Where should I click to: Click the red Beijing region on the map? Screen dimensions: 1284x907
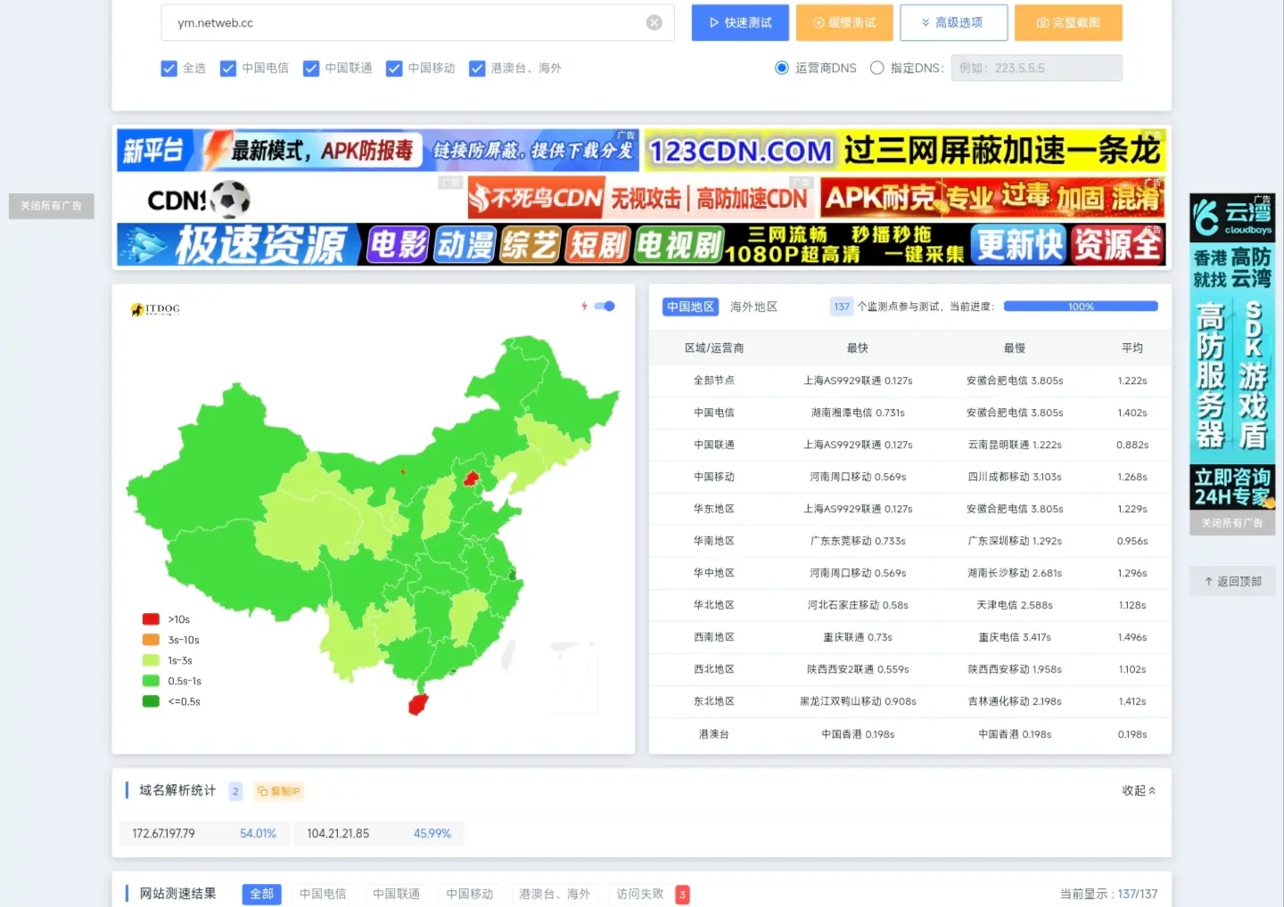point(471,479)
